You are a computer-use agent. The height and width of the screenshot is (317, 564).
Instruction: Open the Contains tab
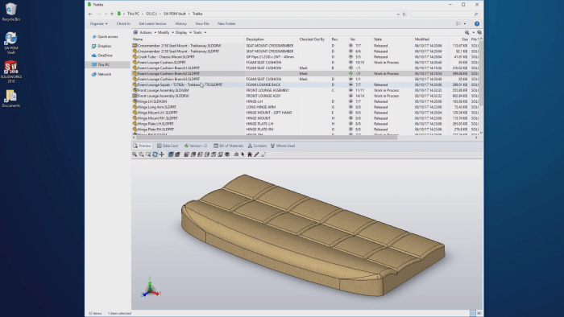[x=257, y=146]
